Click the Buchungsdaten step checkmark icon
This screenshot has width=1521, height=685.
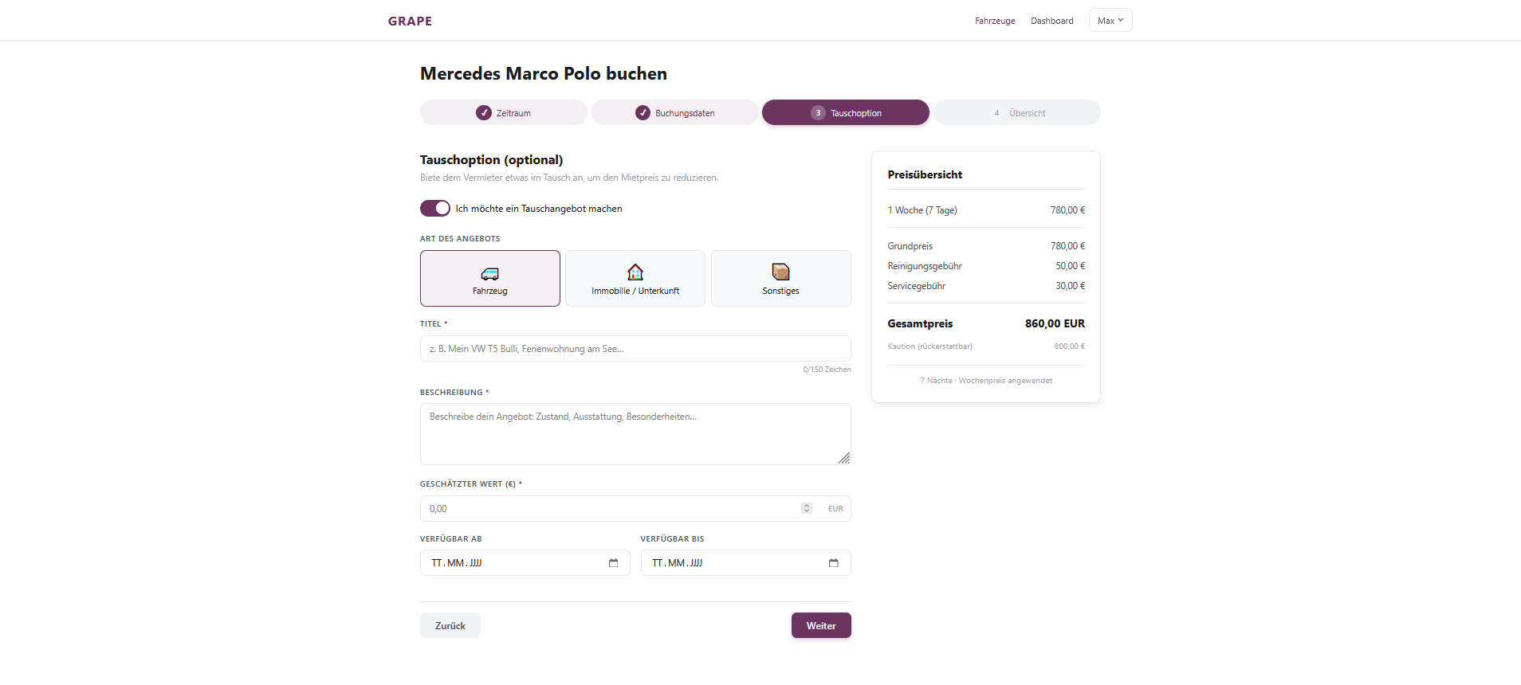click(x=643, y=113)
